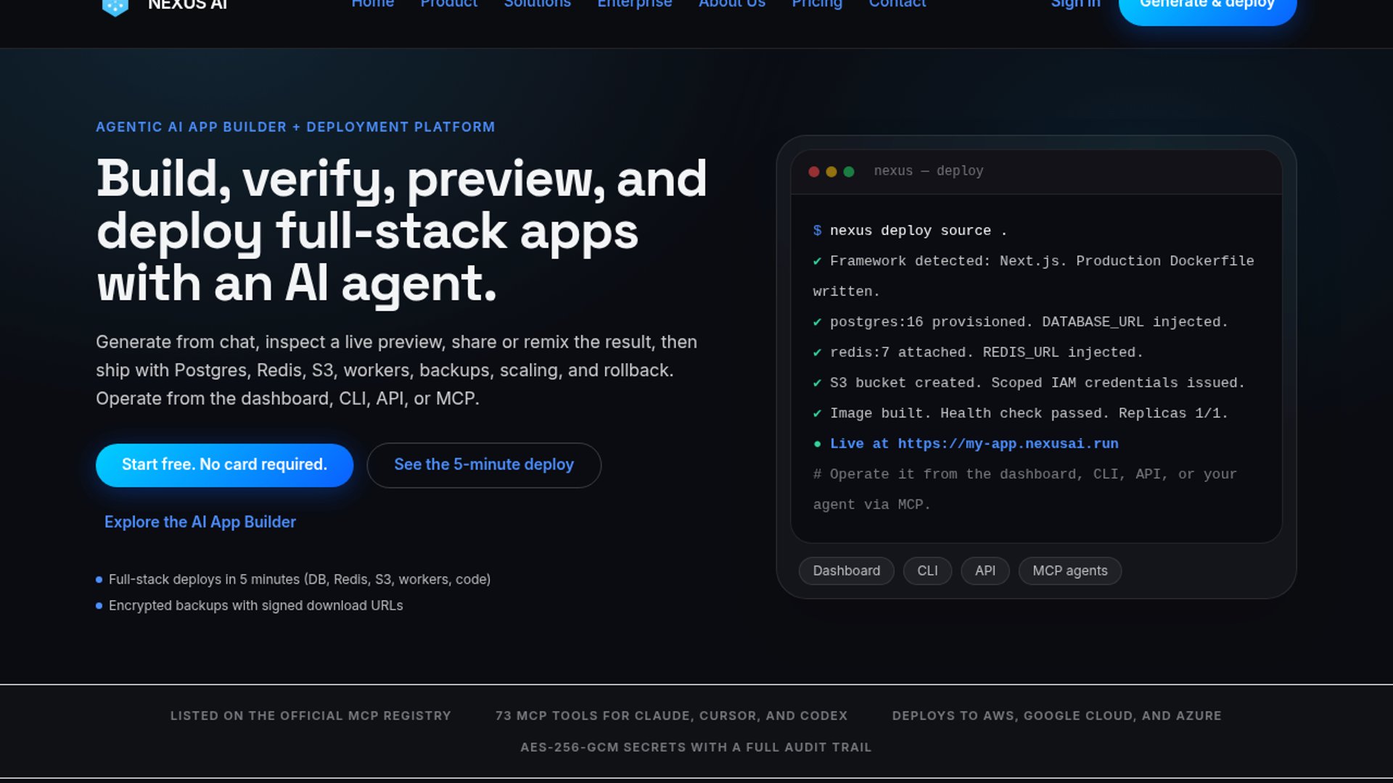
Task: Select the CLI pill
Action: (927, 571)
